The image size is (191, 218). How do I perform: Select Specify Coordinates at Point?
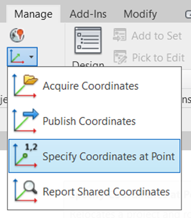[x=94, y=156]
